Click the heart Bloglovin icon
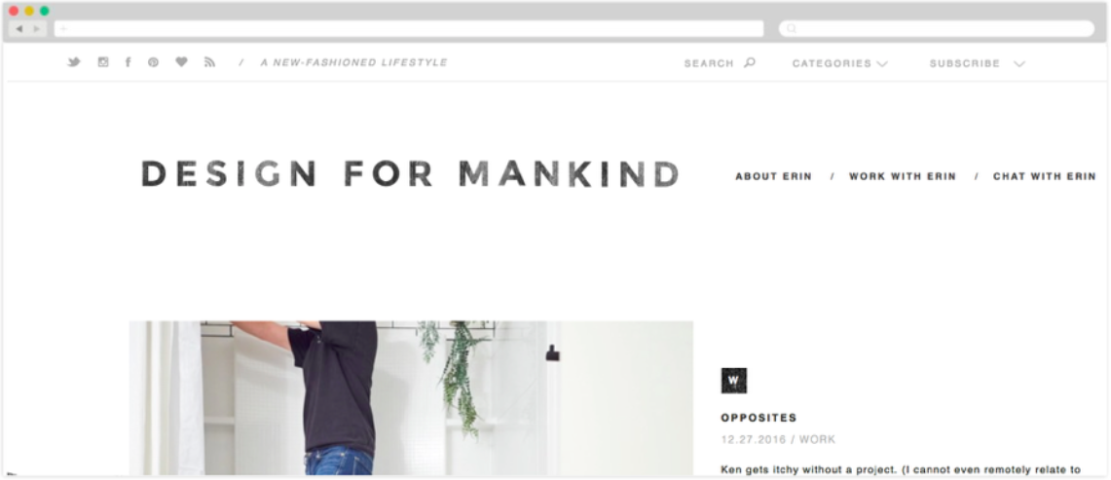1111x480 pixels. [x=181, y=62]
